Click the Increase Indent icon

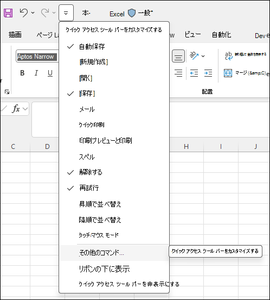(208, 73)
